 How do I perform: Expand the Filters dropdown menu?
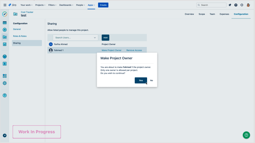52,5
